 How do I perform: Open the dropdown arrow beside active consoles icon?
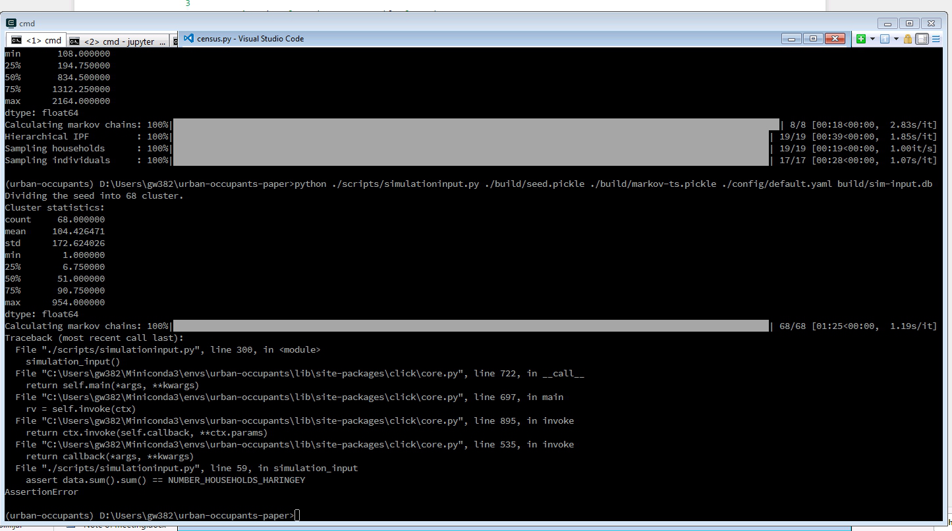pos(897,39)
